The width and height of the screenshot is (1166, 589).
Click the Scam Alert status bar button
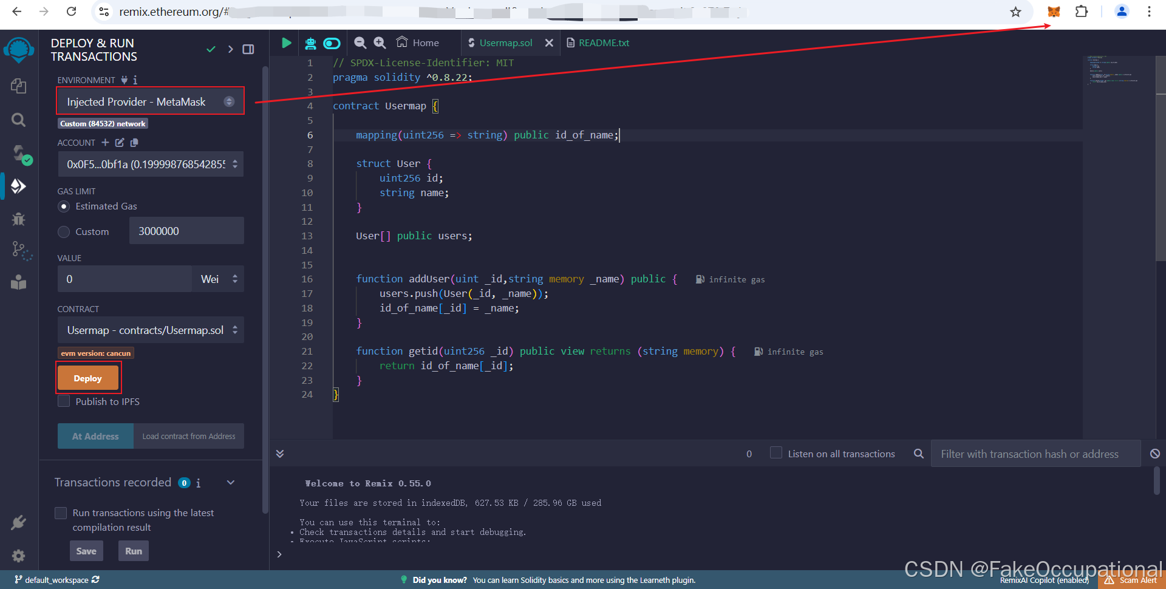pyautogui.click(x=1131, y=580)
